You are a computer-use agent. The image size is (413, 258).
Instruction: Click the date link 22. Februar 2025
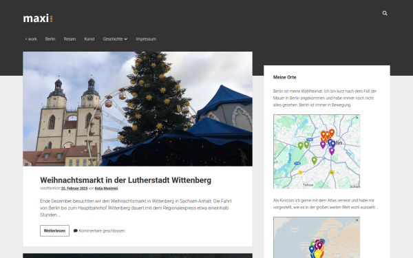point(74,189)
